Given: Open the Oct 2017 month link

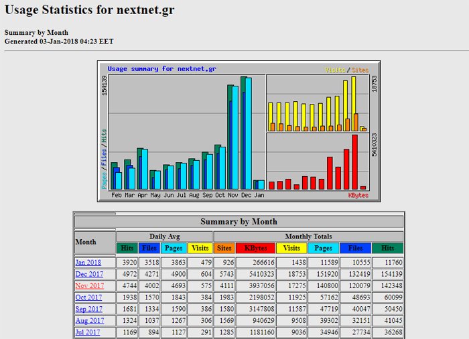Looking at the screenshot, I should 88,297.
